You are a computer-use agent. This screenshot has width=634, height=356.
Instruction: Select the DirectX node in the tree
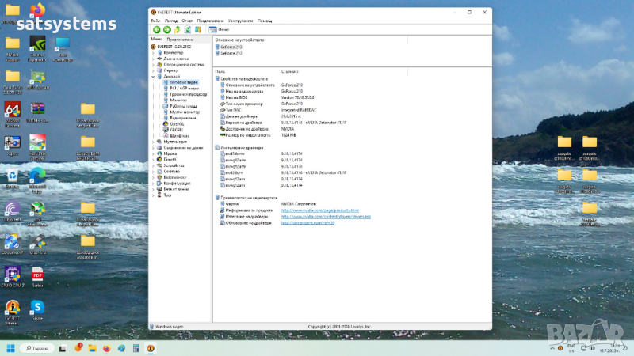click(x=169, y=159)
